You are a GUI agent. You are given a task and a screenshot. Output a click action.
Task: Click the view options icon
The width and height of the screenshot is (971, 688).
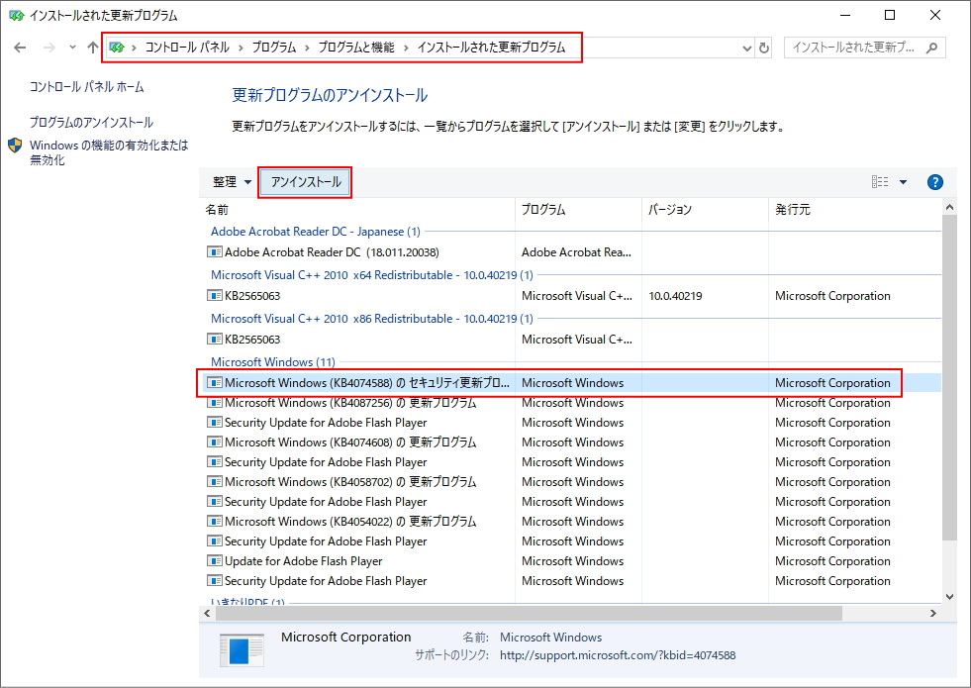pos(880,182)
